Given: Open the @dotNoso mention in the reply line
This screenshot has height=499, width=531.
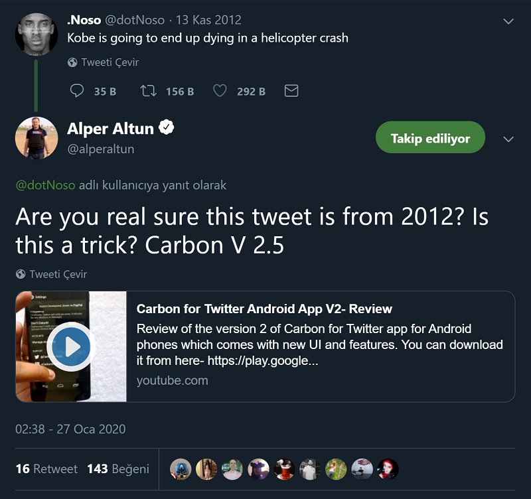Looking at the screenshot, I should pos(45,185).
